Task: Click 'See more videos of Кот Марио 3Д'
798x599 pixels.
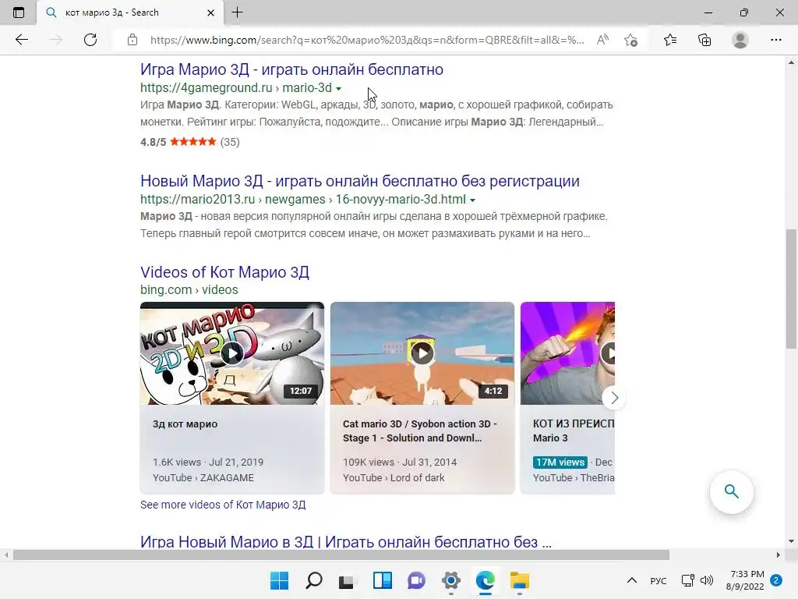Action: point(223,505)
